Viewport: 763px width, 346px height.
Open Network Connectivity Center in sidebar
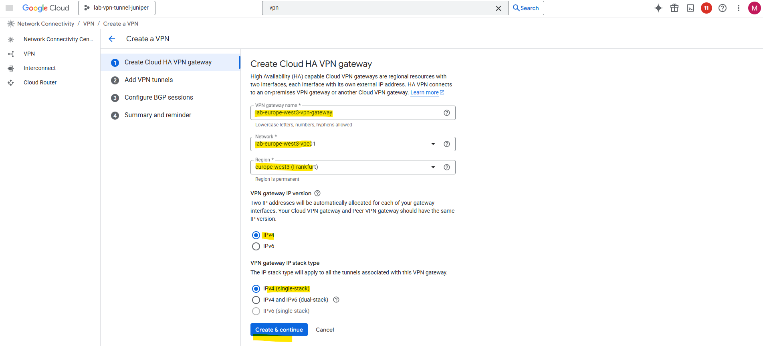click(58, 39)
